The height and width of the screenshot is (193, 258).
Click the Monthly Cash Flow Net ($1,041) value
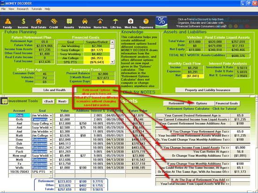point(193,76)
